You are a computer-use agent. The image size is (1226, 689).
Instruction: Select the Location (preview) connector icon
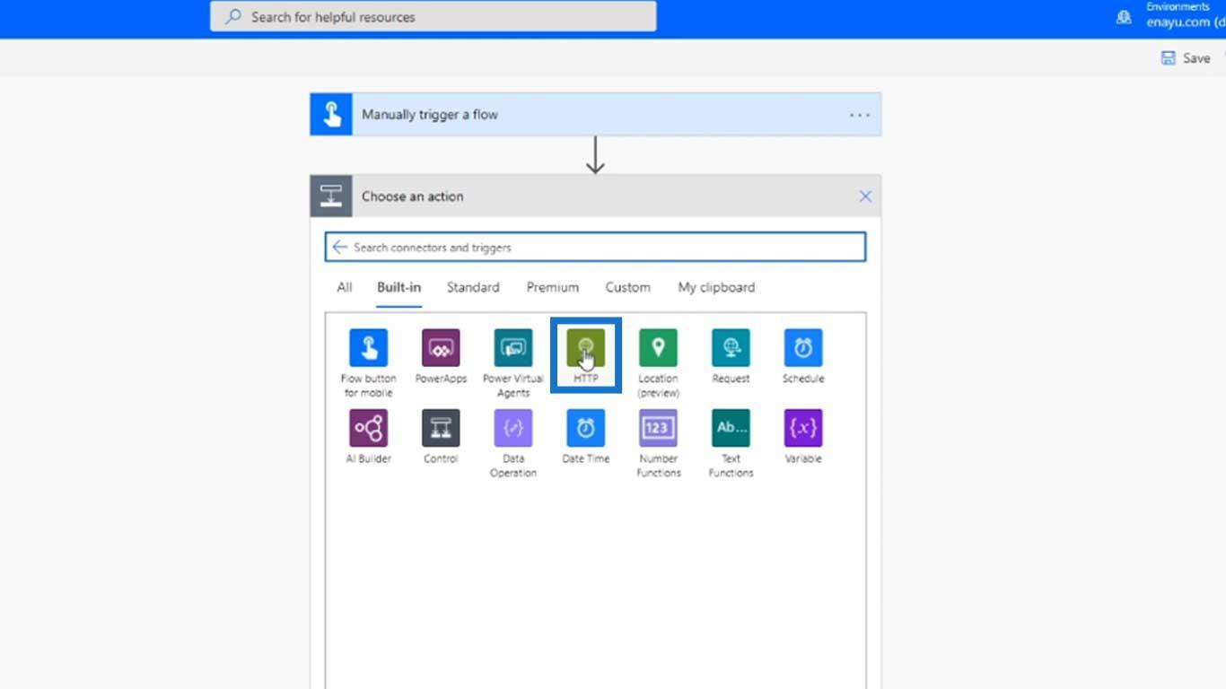pos(658,348)
